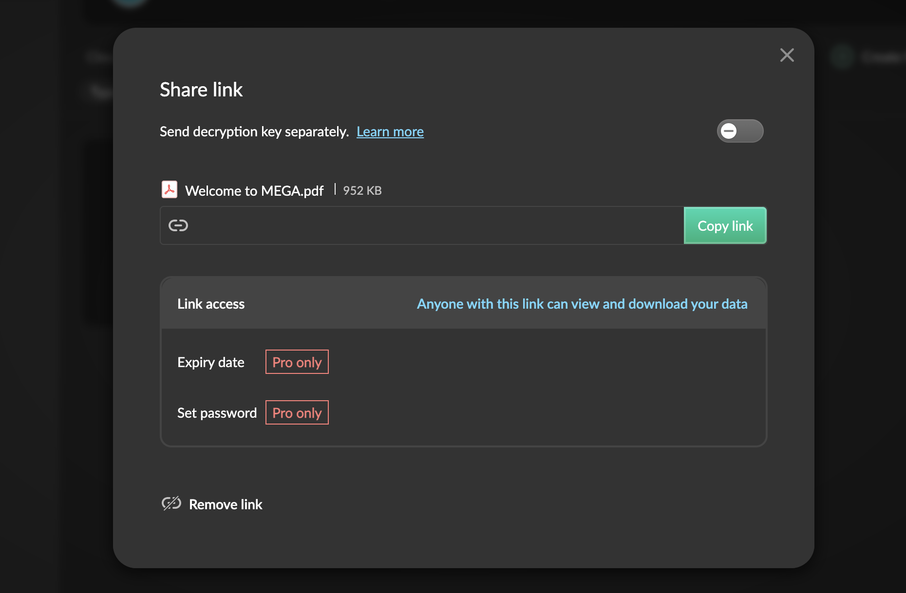
Task: Change who can view and download your data
Action: point(582,303)
